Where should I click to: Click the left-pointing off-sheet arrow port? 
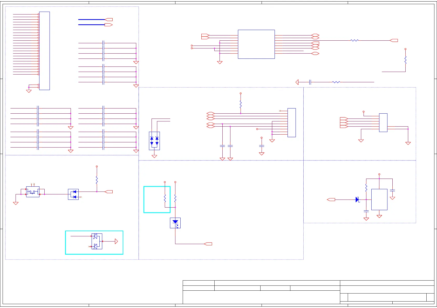click(x=297, y=82)
